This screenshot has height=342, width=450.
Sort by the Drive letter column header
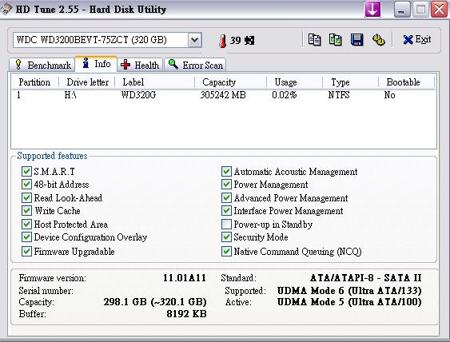tap(87, 82)
